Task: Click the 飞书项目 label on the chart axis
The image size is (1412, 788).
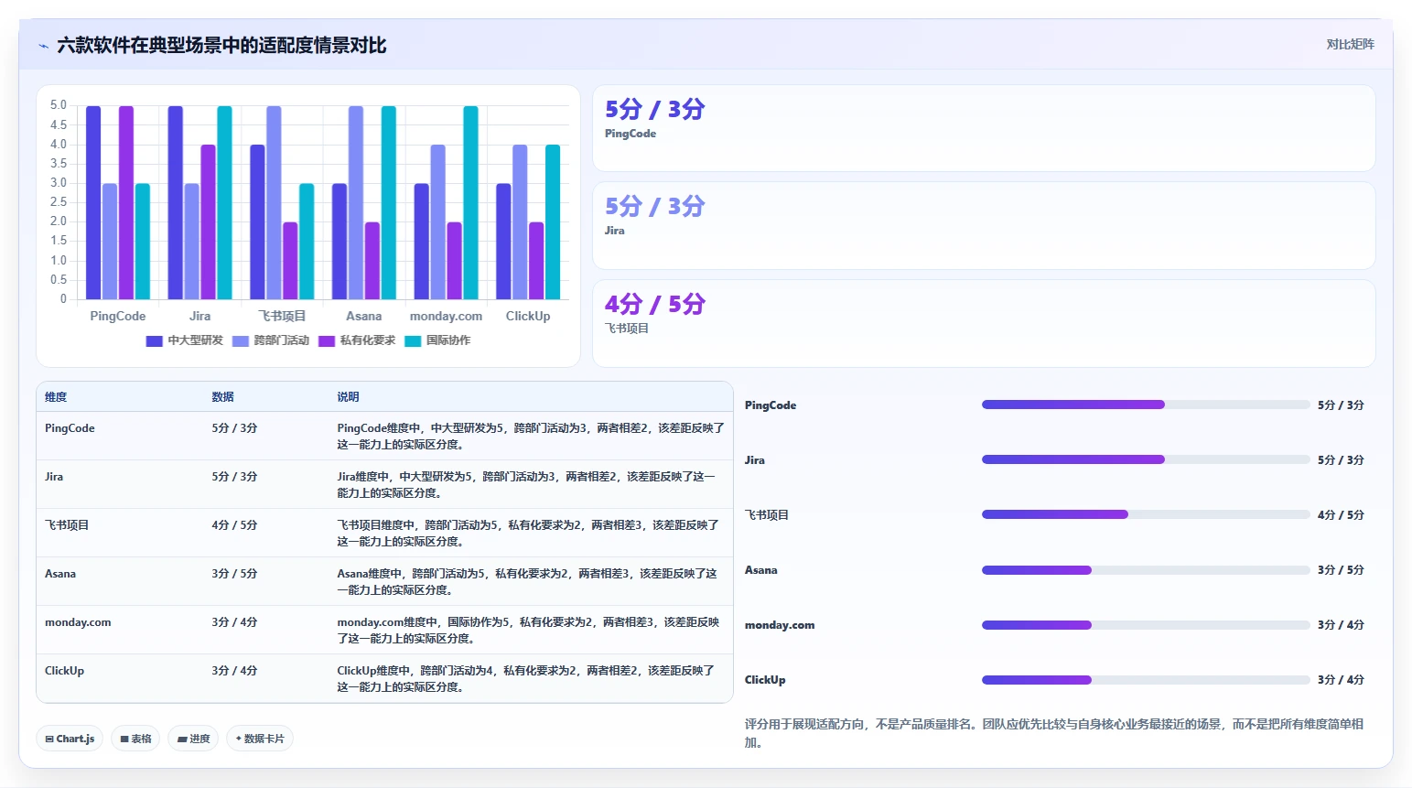Action: (x=282, y=316)
